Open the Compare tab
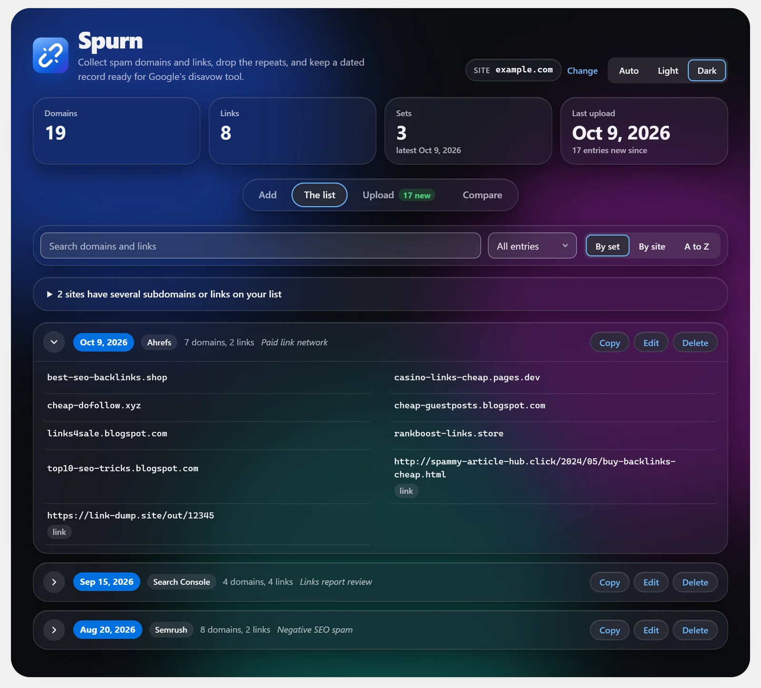 point(482,195)
